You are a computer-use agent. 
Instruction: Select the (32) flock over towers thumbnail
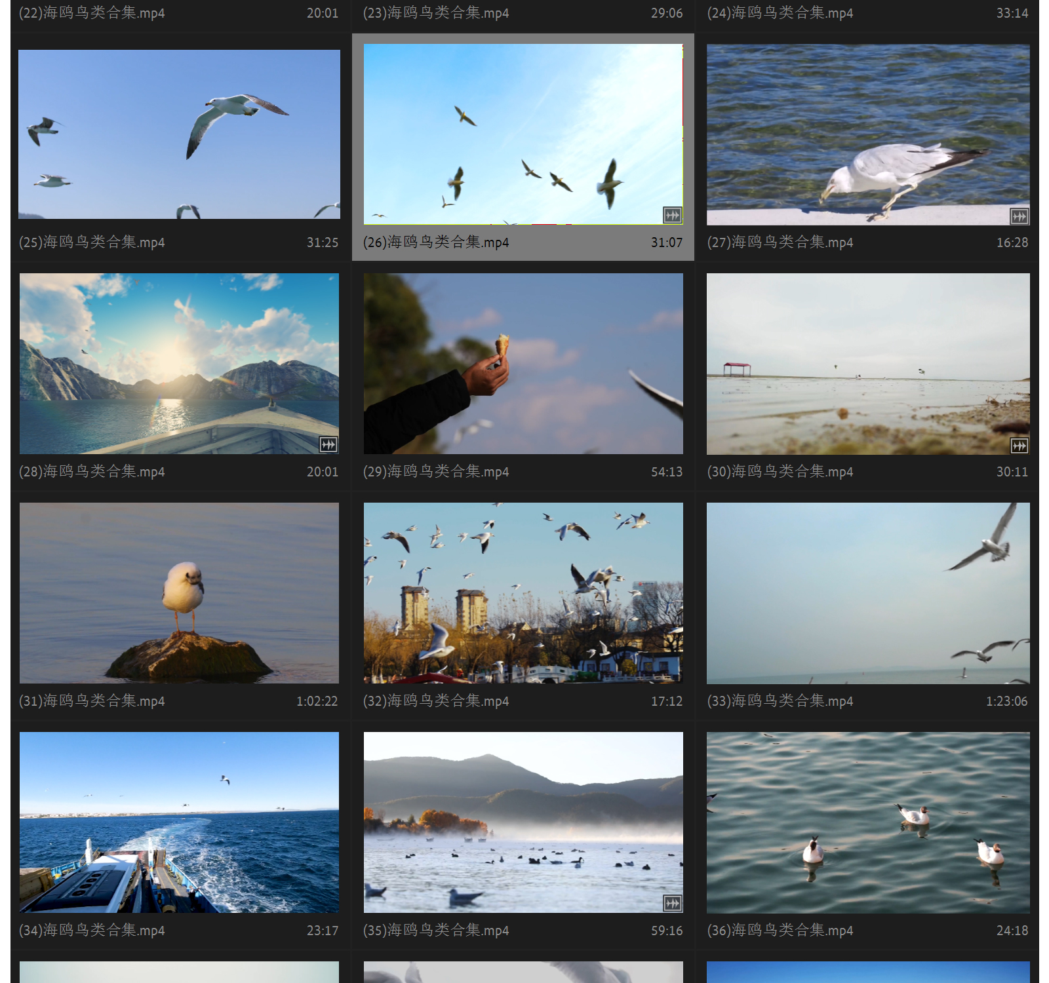point(523,593)
